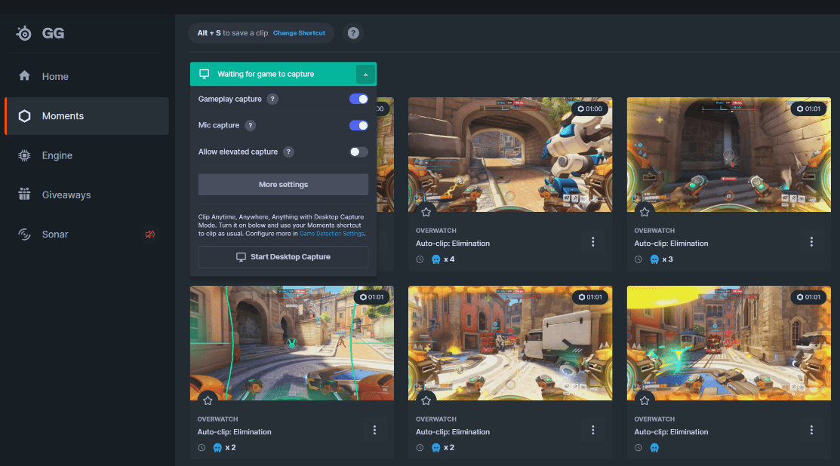Disable Gameplay capture
Image resolution: width=840 pixels, height=466 pixels.
358,99
